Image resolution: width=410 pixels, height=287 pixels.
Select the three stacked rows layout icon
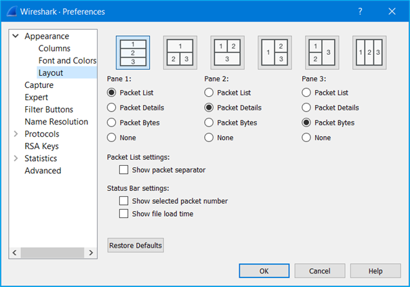[x=133, y=53]
